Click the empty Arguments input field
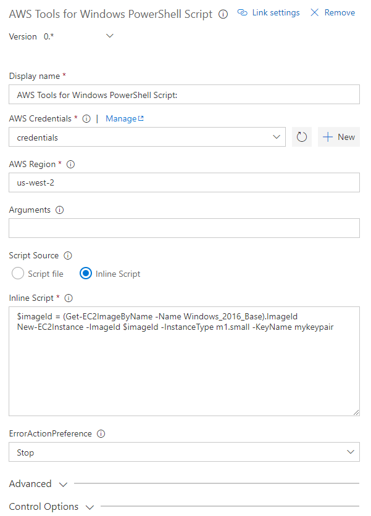Image resolution: width=371 pixels, height=516 pixels. tap(184, 228)
